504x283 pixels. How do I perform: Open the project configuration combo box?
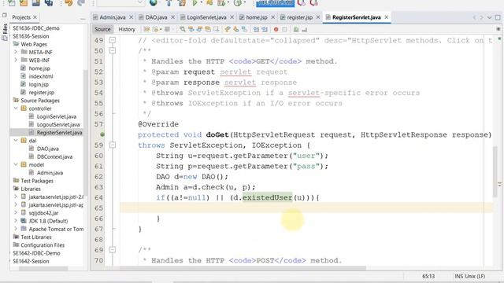pos(120,3)
